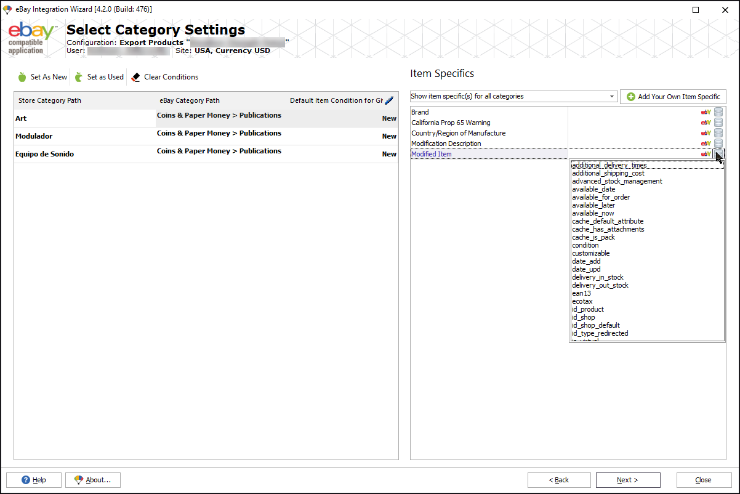
Task: Select the Modulador store category row
Action: 206,136
